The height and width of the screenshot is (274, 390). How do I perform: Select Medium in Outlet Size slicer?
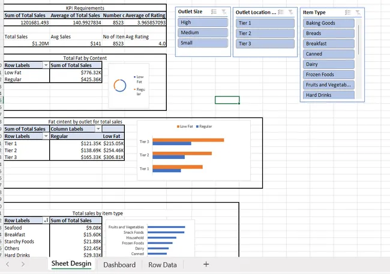click(203, 32)
